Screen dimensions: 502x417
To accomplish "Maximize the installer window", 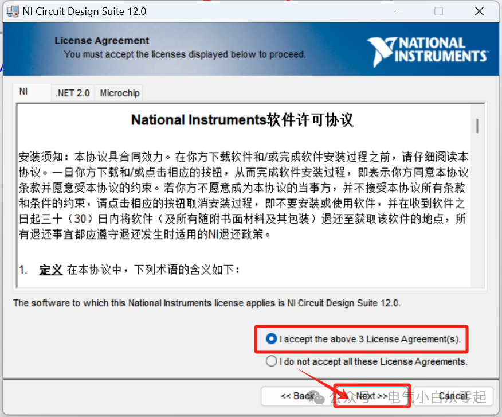I will [x=438, y=11].
